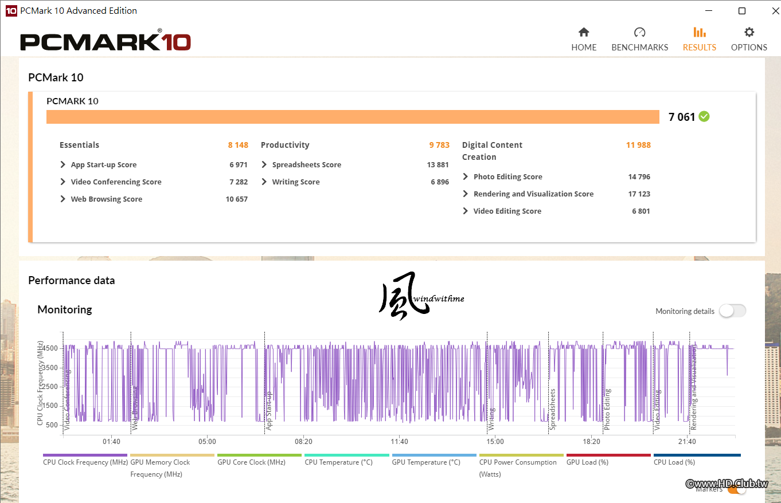This screenshot has height=503, width=781.
Task: Click Digital Content Creation score 11 988
Action: coord(638,145)
